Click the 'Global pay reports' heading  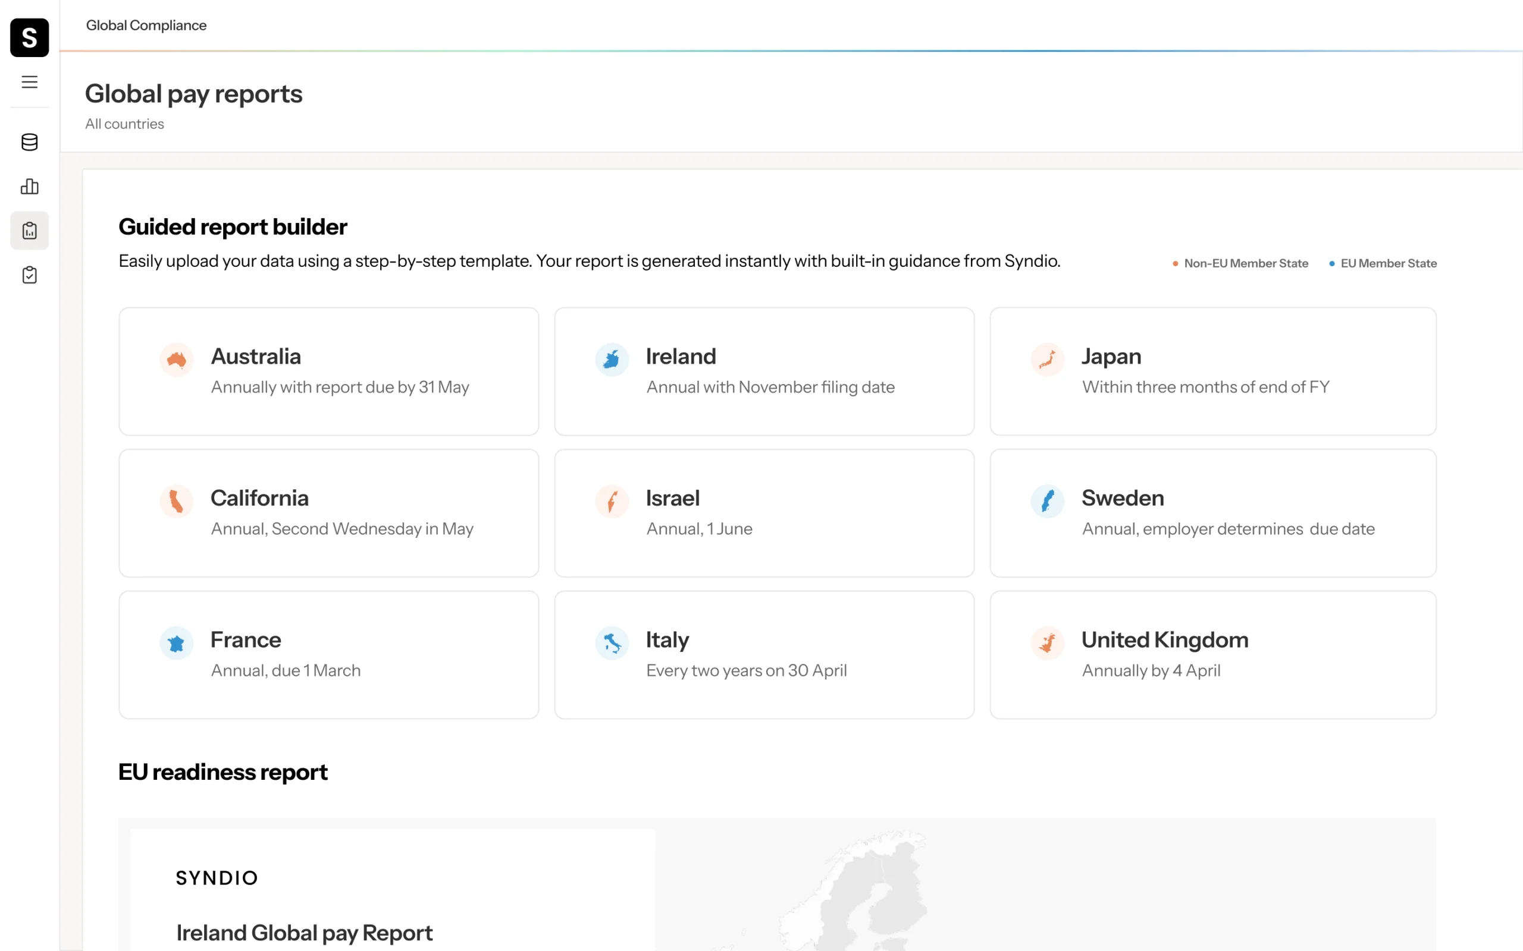194,94
